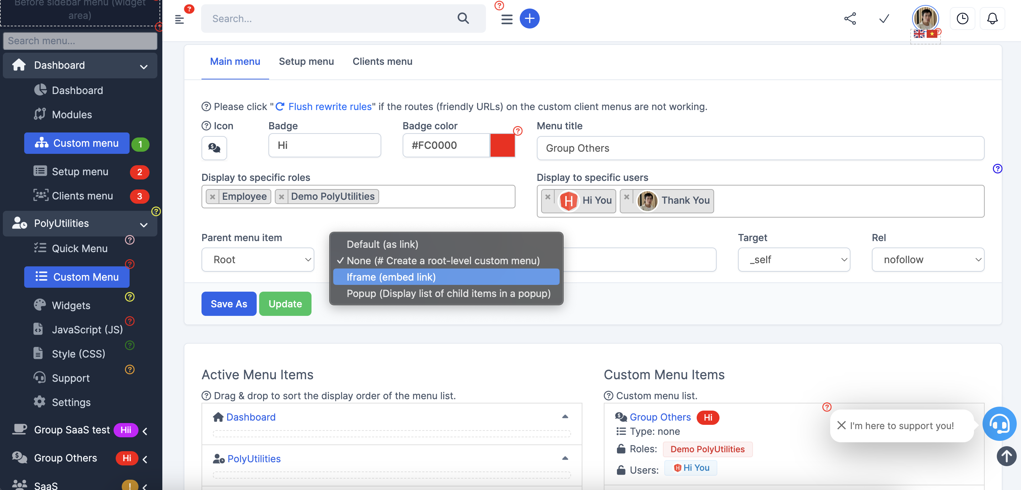Expand the Root parent menu item dropdown
1021x490 pixels.
(258, 259)
